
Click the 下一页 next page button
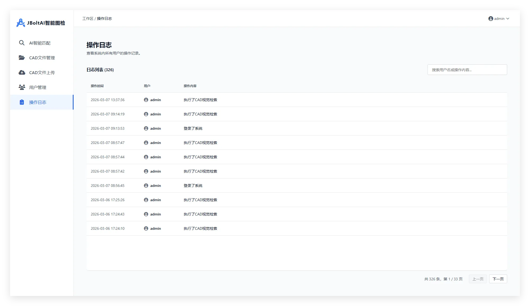(498, 279)
